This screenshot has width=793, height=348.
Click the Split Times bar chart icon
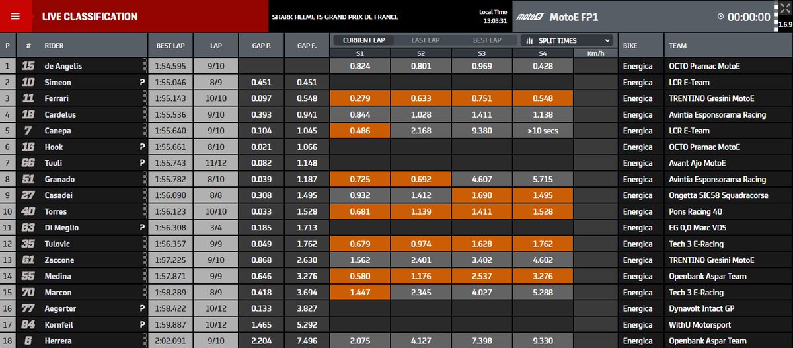pos(530,40)
